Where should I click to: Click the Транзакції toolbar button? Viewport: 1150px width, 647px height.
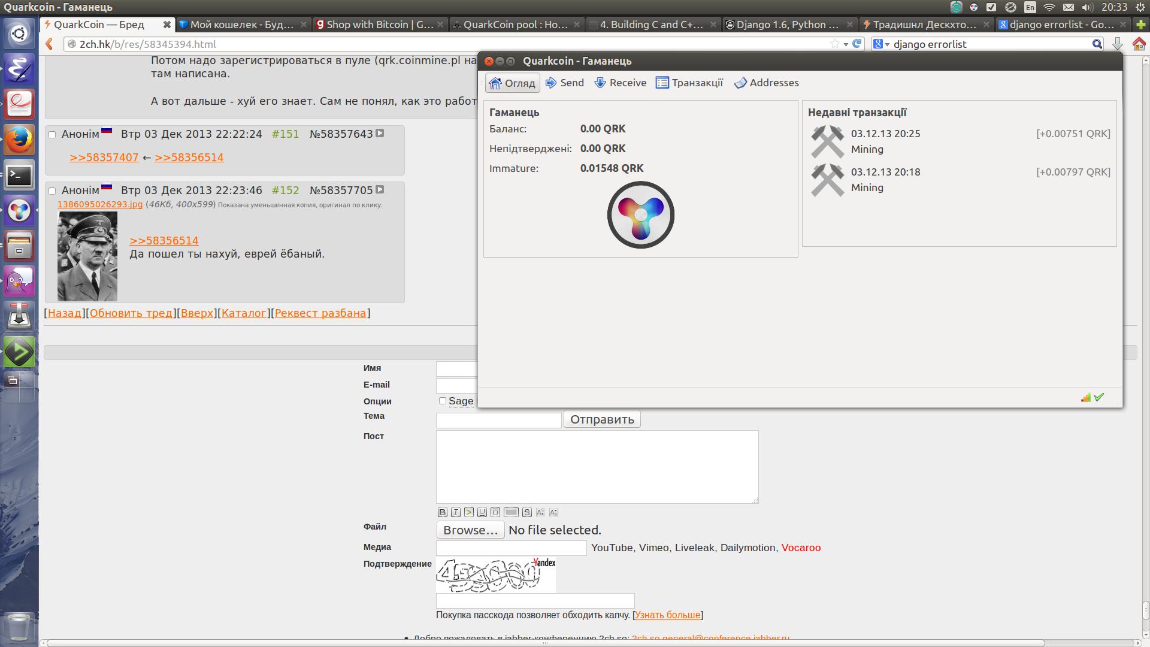(x=689, y=83)
